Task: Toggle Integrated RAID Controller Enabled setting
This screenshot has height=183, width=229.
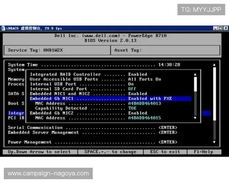Action: click(x=137, y=74)
